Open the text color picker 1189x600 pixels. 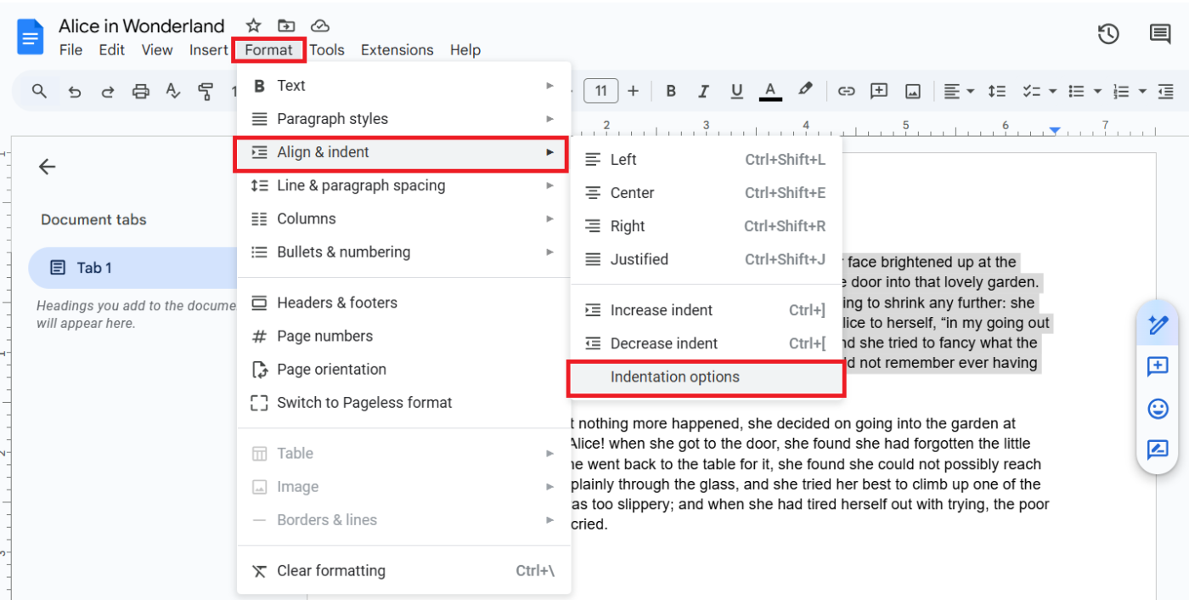click(769, 91)
